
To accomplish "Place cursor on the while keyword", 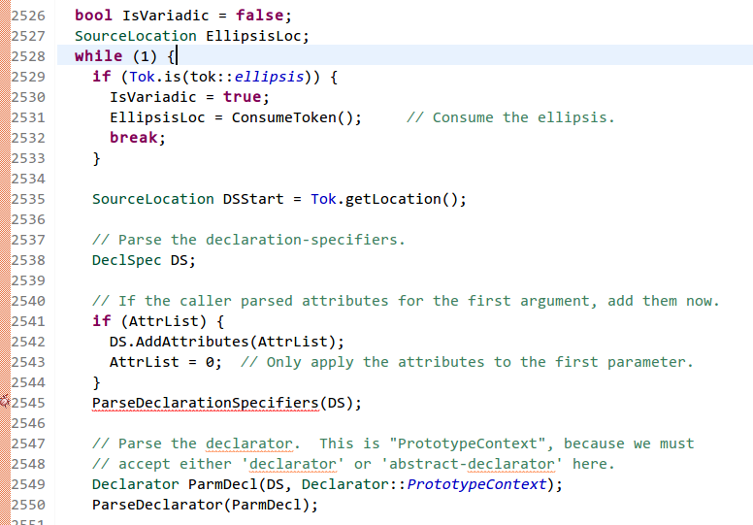I will point(98,56).
